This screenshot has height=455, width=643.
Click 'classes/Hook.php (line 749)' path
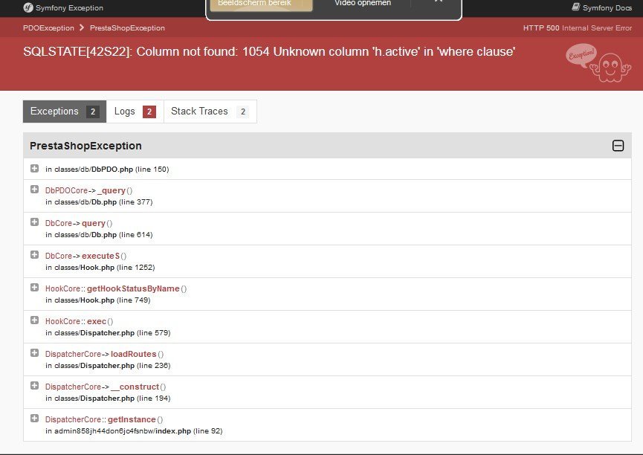pyautogui.click(x=103, y=300)
